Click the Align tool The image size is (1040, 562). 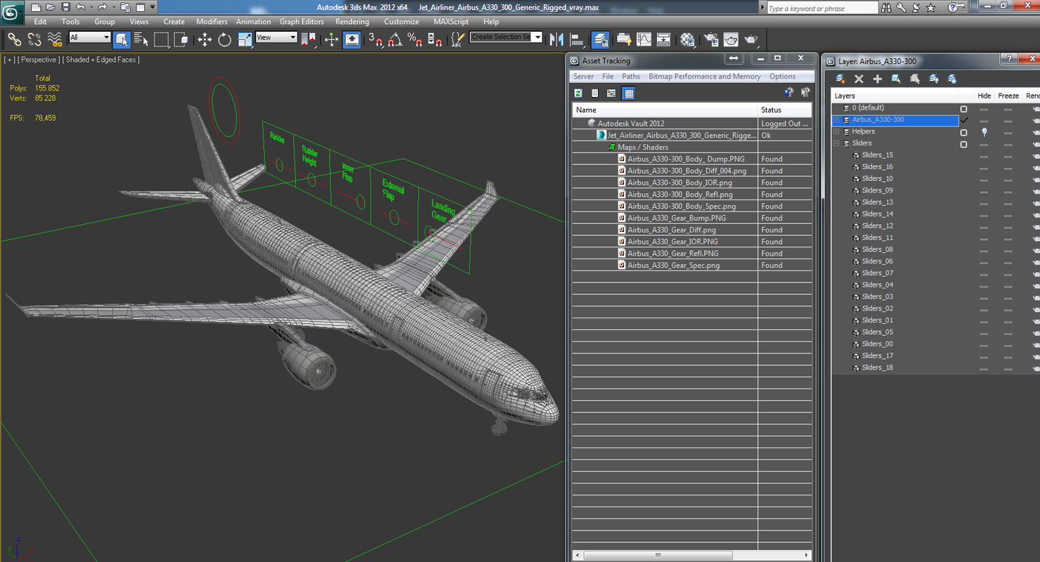coord(577,39)
